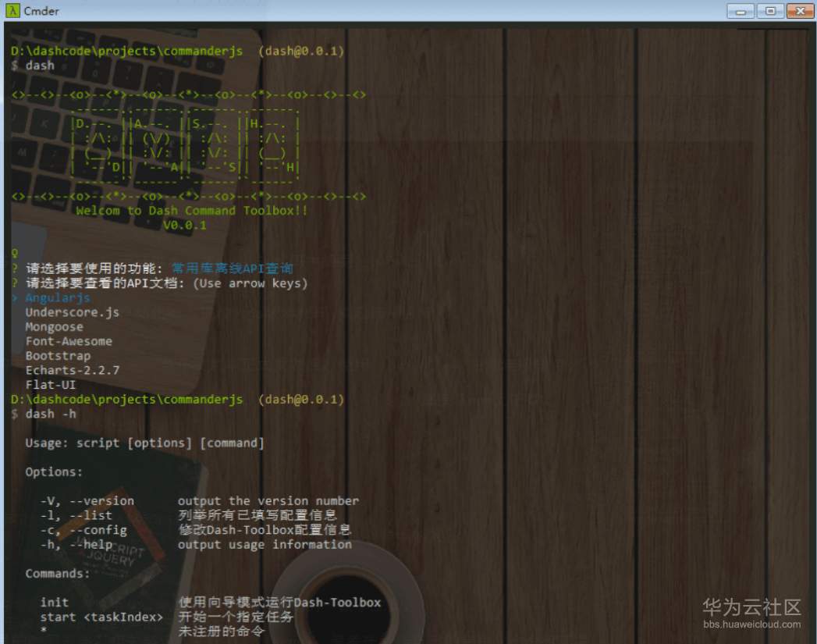The height and width of the screenshot is (644, 817).
Task: Click the Welcom to Dash Command Toolbox banner
Action: pos(191,210)
